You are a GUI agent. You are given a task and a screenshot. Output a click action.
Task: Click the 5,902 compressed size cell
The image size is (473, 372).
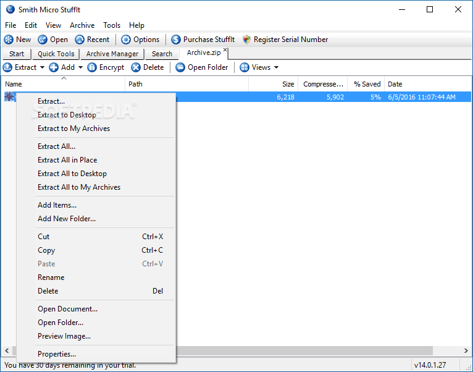335,97
